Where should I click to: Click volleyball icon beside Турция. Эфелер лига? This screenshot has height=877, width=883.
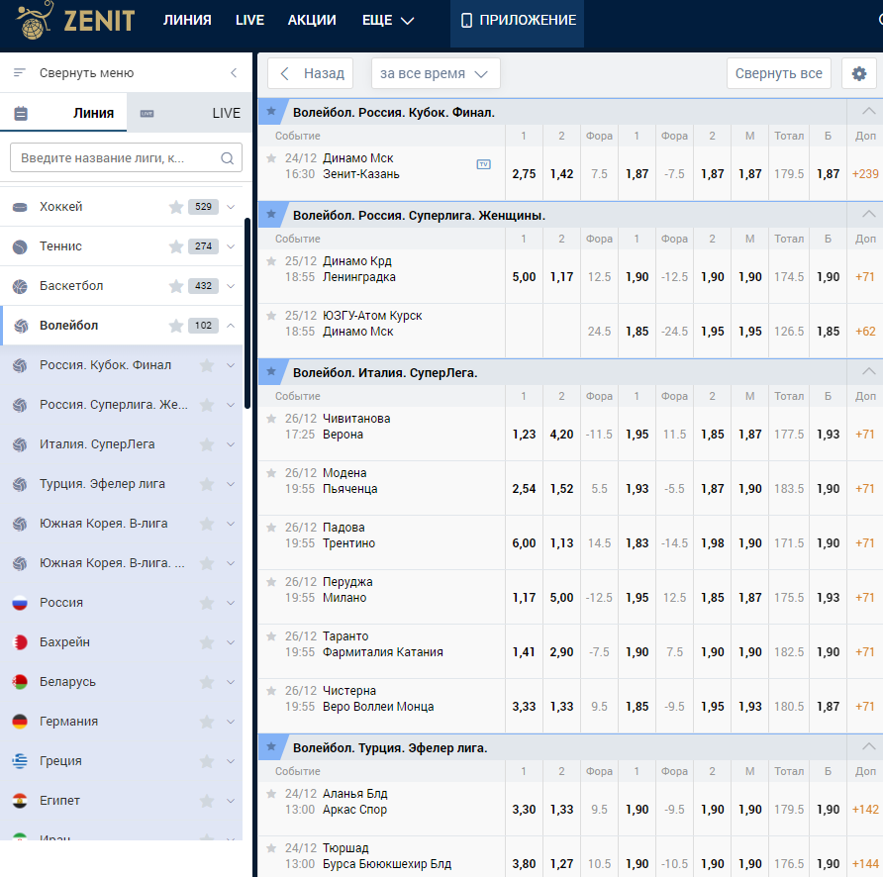[x=20, y=484]
